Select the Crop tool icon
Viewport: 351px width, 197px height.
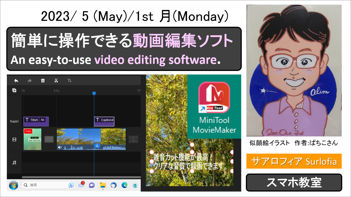click(x=70, y=80)
